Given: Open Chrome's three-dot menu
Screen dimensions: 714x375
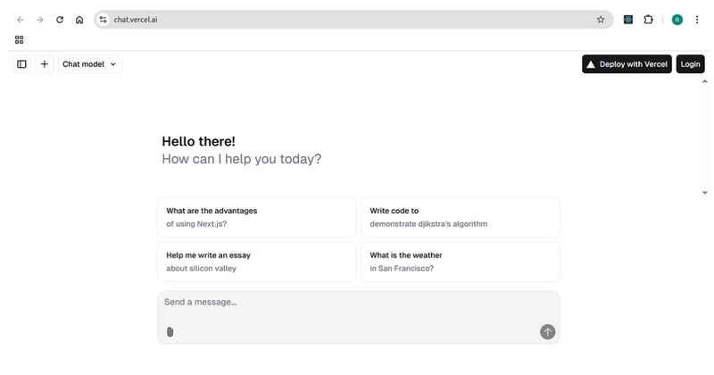Looking at the screenshot, I should click(x=697, y=20).
